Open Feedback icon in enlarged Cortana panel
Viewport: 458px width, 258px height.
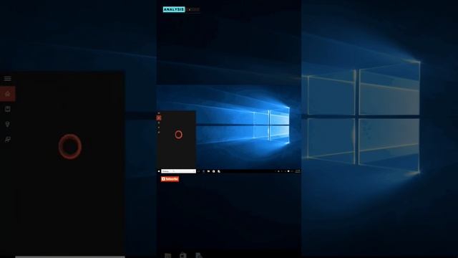8,140
